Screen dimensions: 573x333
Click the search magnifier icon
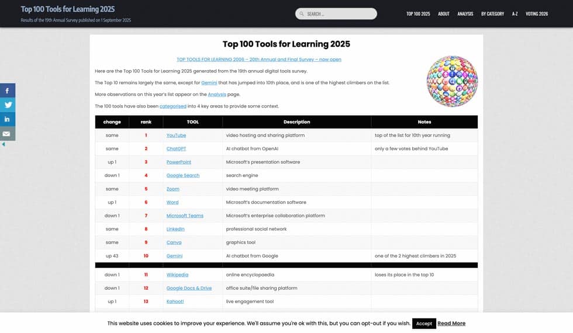(302, 14)
